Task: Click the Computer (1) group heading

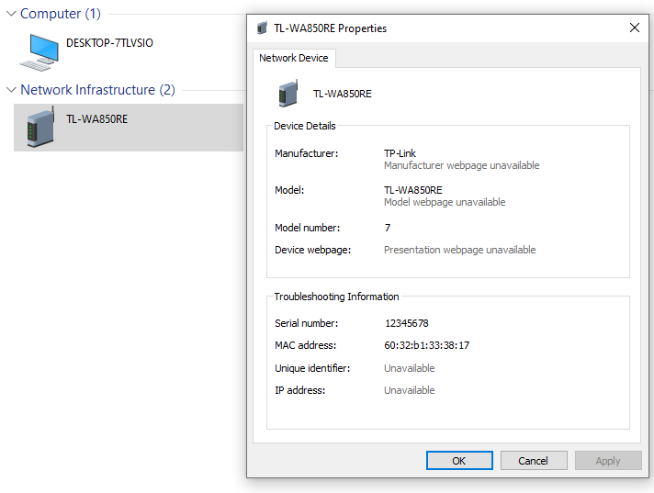Action: [61, 14]
